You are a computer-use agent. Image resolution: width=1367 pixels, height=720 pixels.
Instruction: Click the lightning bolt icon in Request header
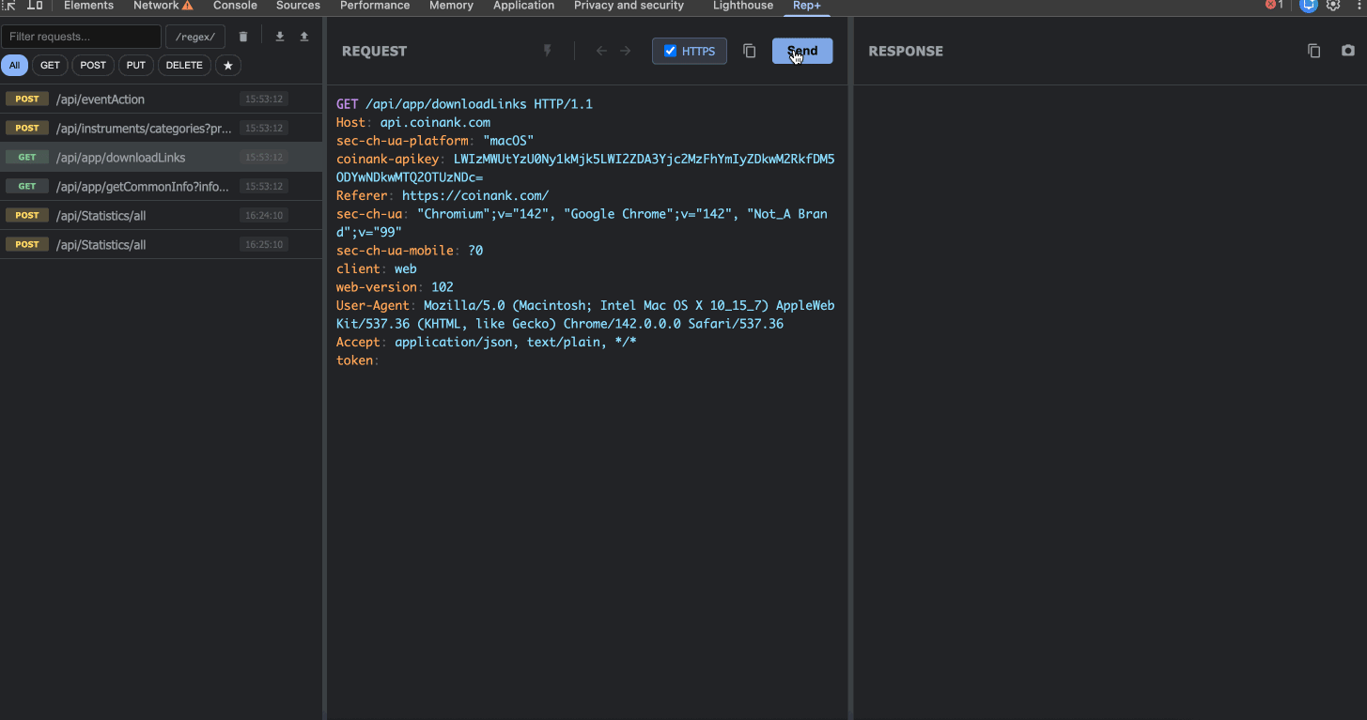point(548,51)
